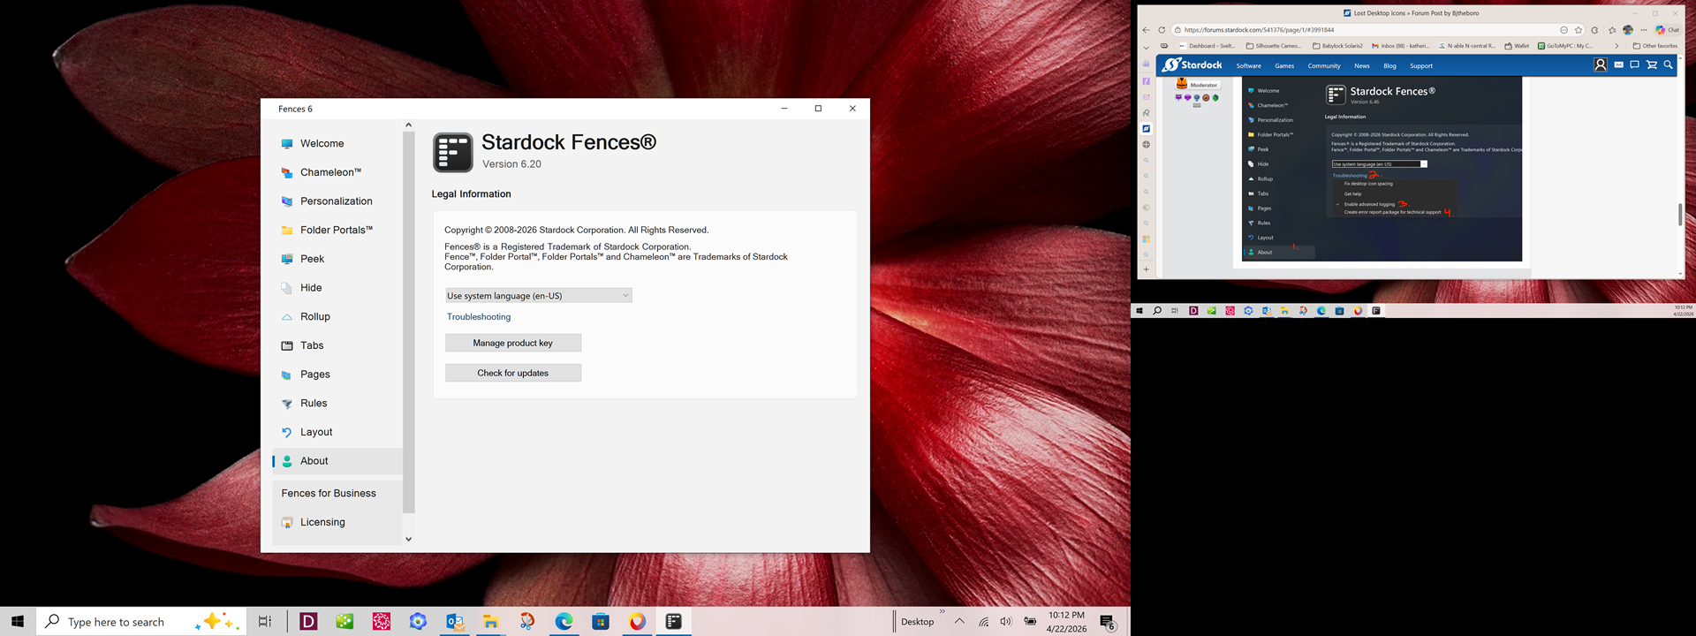Click the Fences sidebar scrollbar thumb

pyautogui.click(x=408, y=322)
